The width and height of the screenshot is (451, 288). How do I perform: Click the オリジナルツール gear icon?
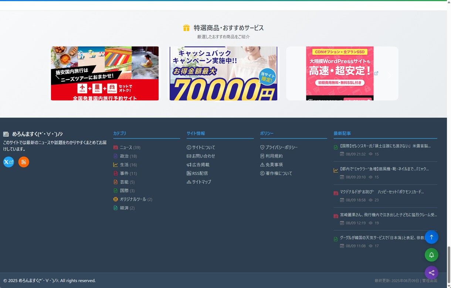click(x=115, y=199)
